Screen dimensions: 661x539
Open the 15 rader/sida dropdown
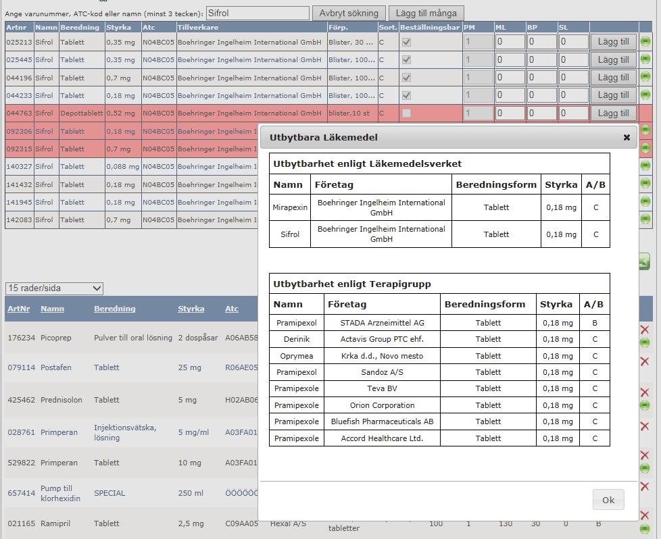tap(54, 288)
